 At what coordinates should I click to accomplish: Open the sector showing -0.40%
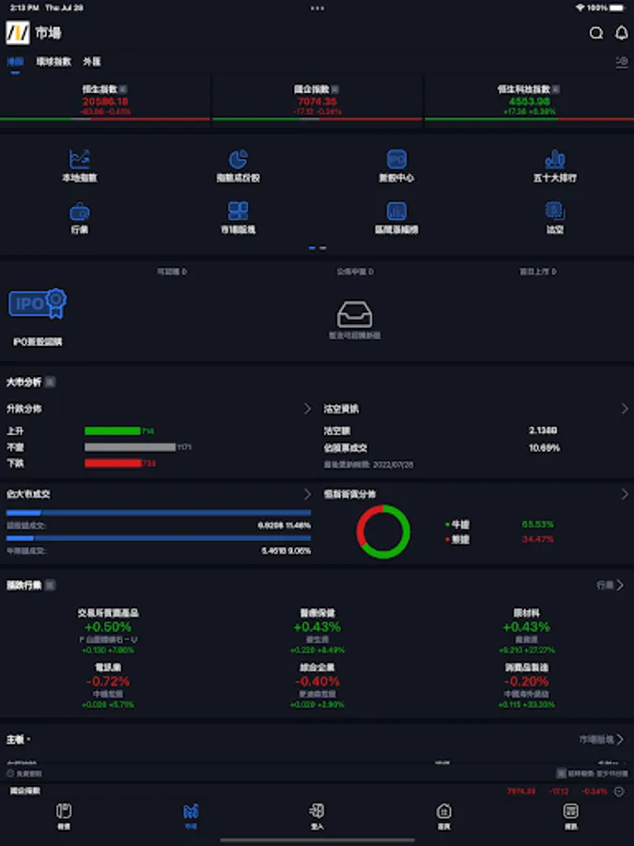click(317, 686)
